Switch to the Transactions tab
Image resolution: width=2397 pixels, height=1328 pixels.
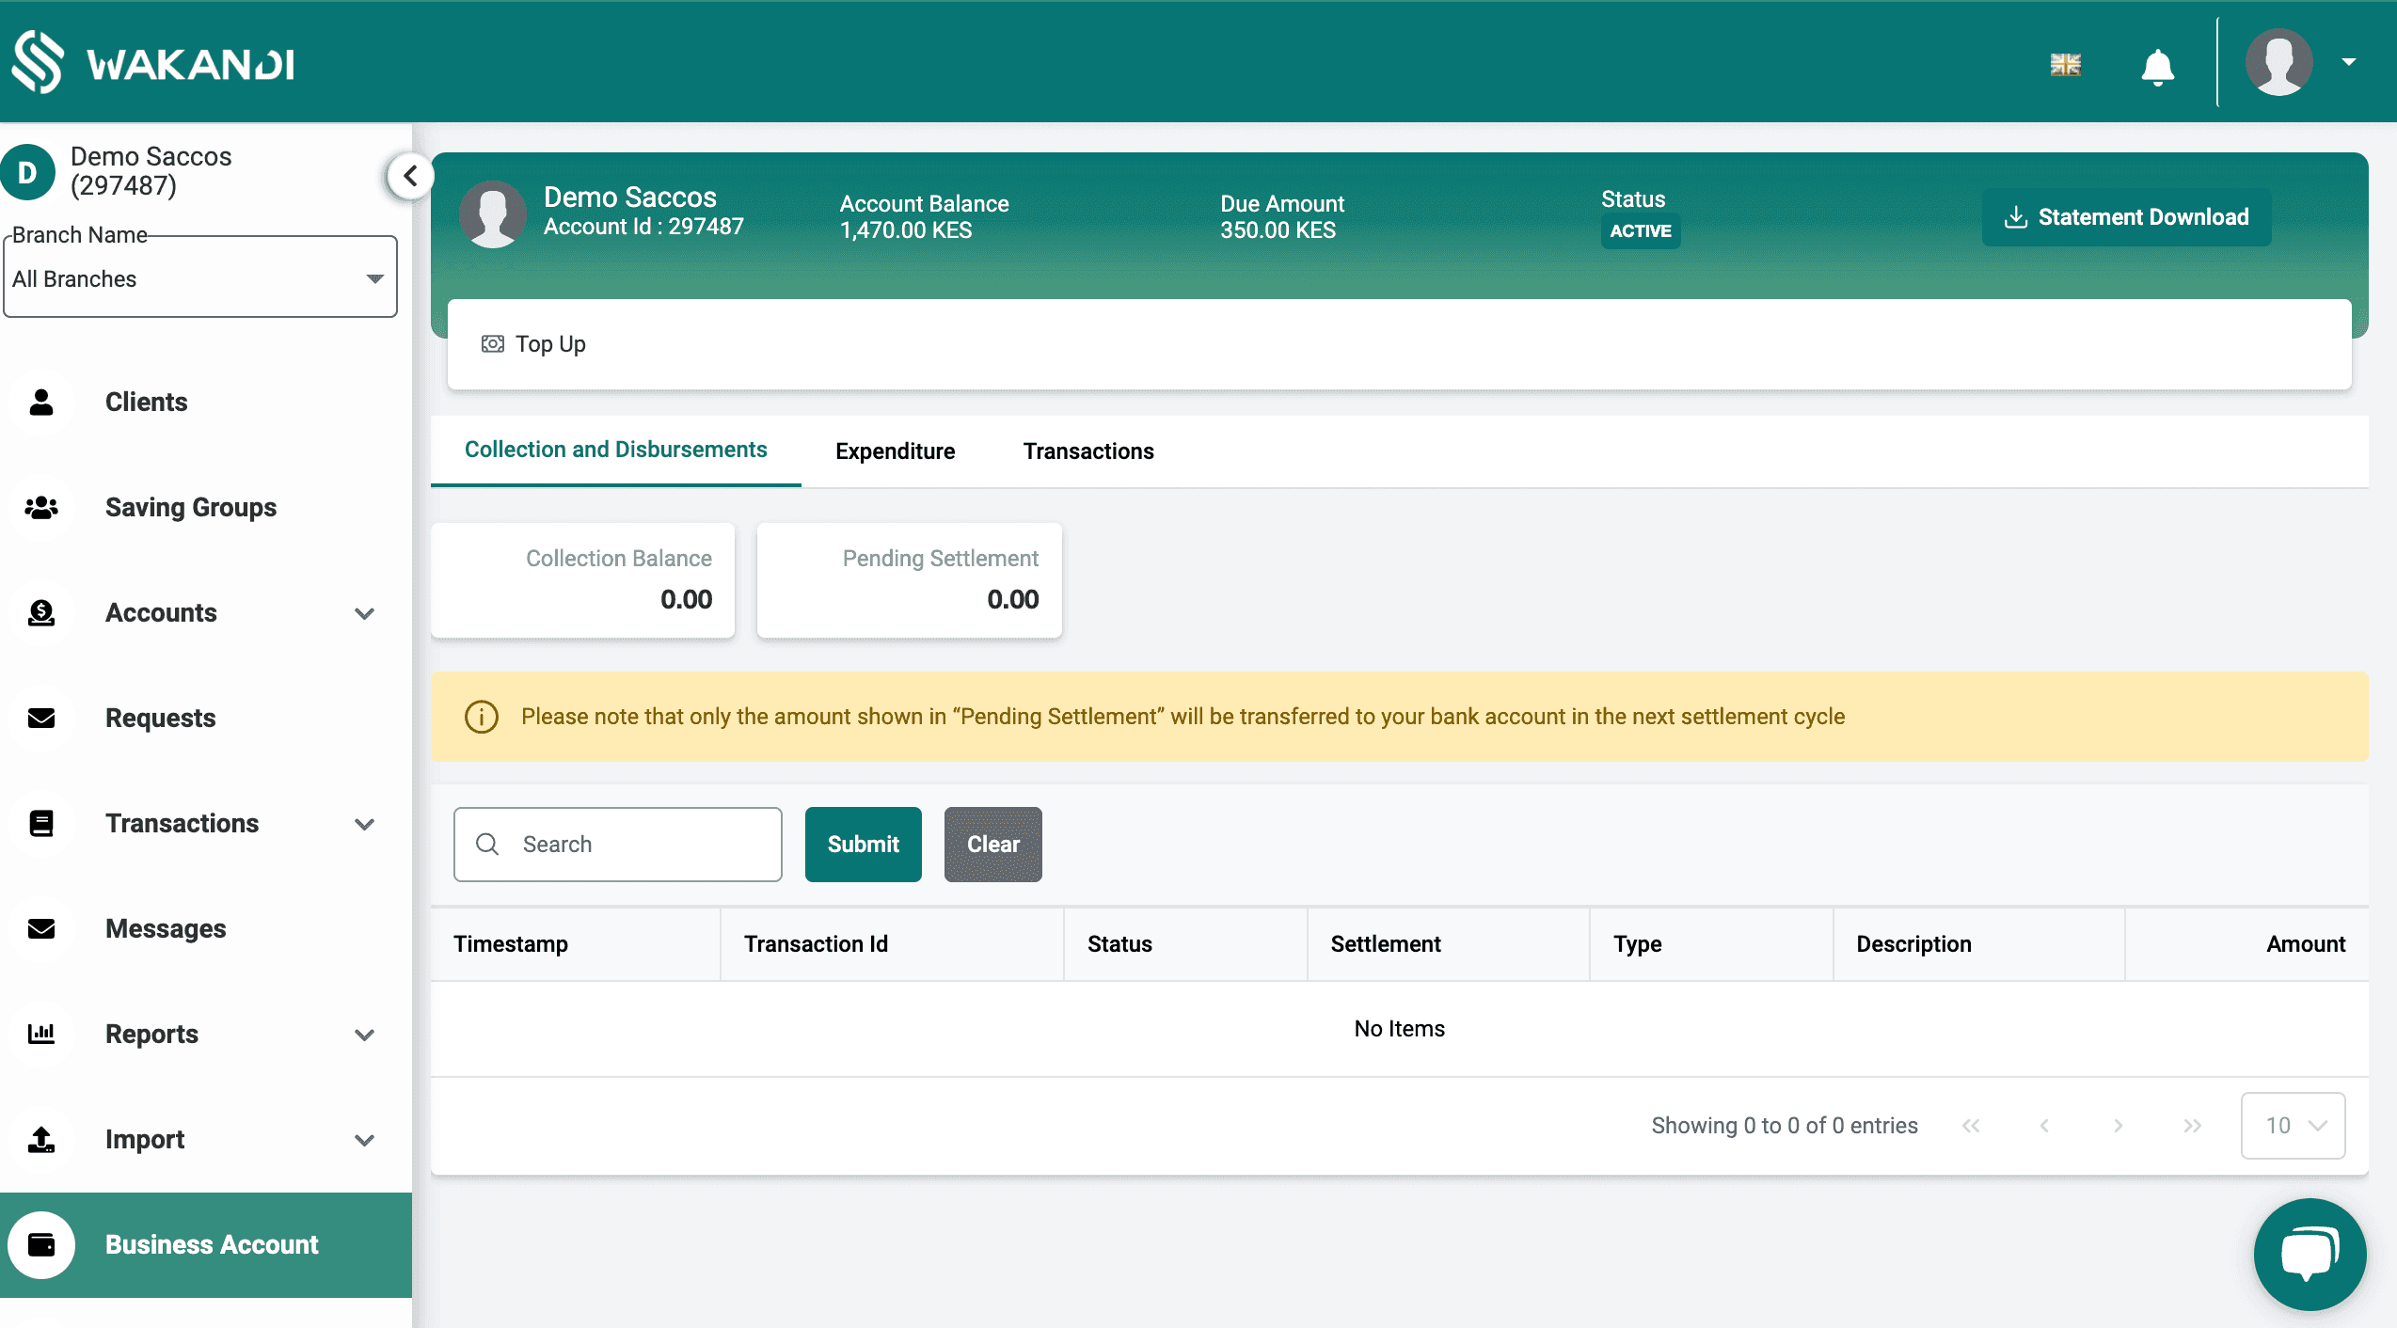(1088, 451)
